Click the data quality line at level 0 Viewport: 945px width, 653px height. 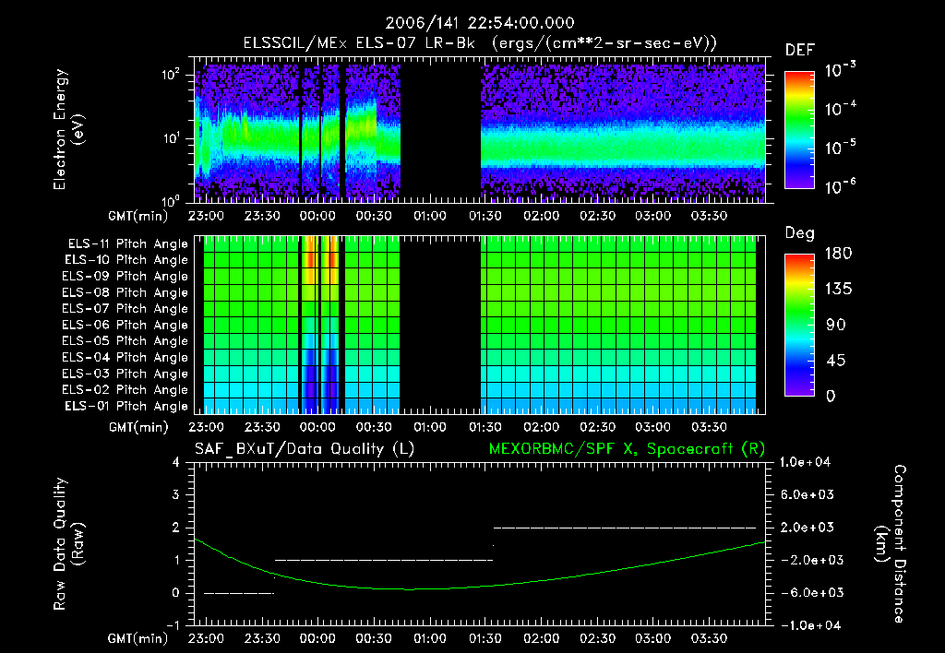[x=239, y=593]
